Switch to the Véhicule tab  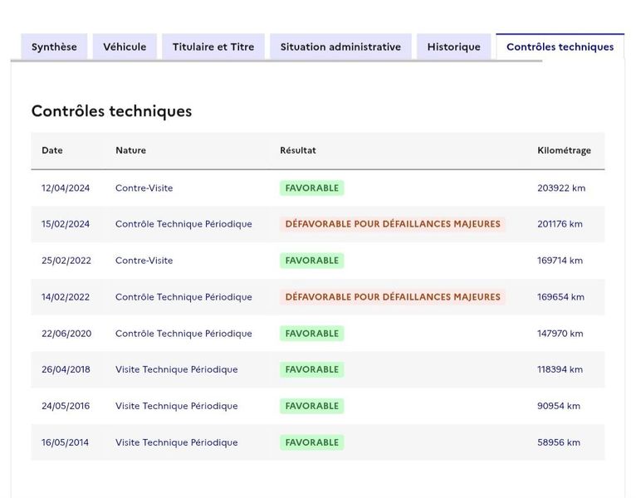(x=125, y=47)
